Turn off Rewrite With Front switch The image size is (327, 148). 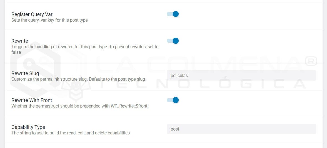point(173,100)
